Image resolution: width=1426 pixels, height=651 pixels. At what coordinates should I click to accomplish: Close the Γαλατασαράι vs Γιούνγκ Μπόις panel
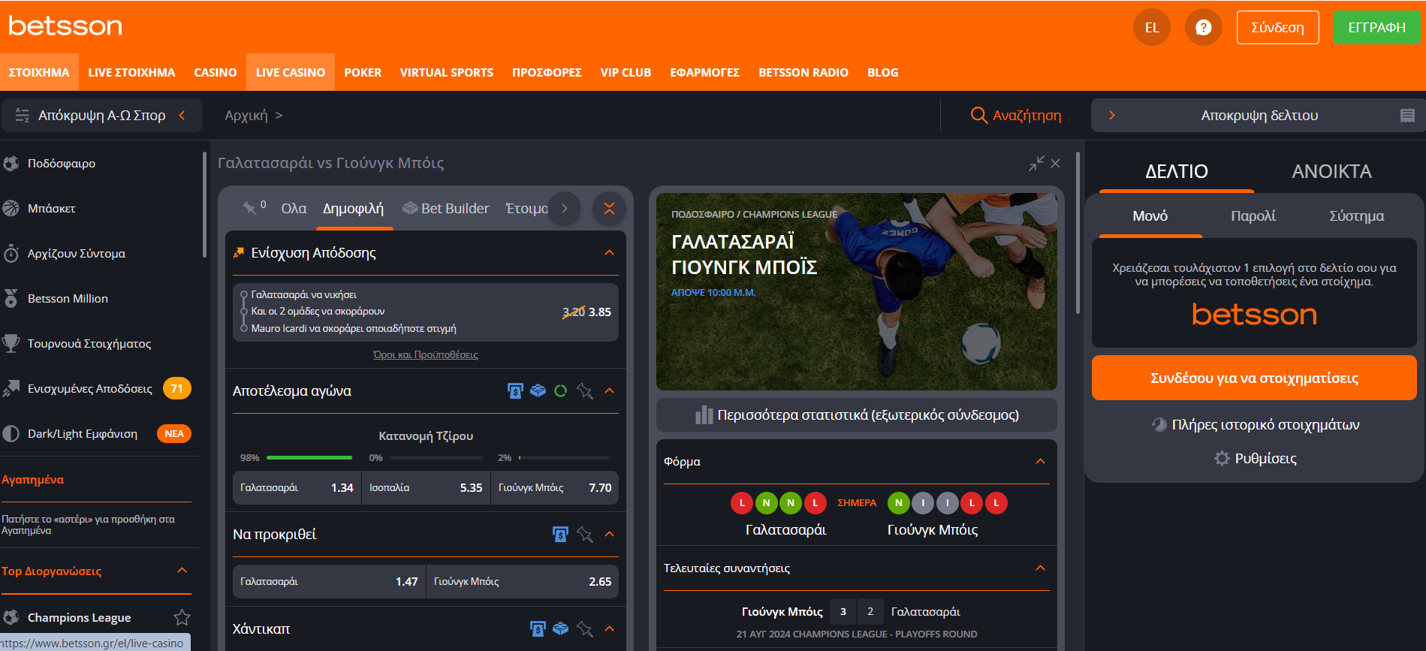(x=1056, y=163)
